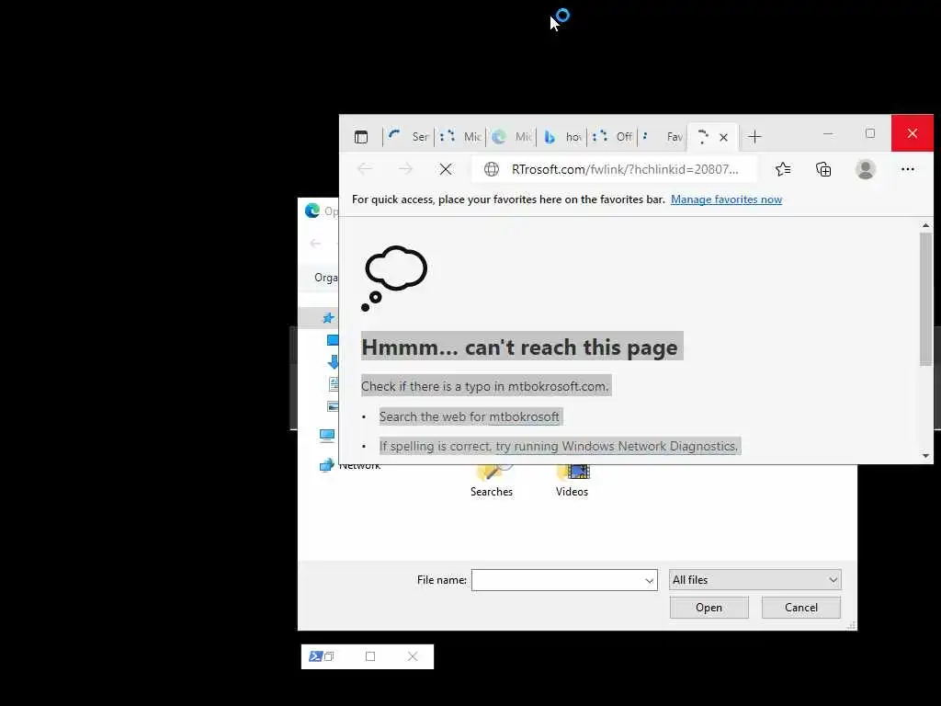
Task: Click the 'mtbokrosoft' search link
Action: pyautogui.click(x=524, y=416)
